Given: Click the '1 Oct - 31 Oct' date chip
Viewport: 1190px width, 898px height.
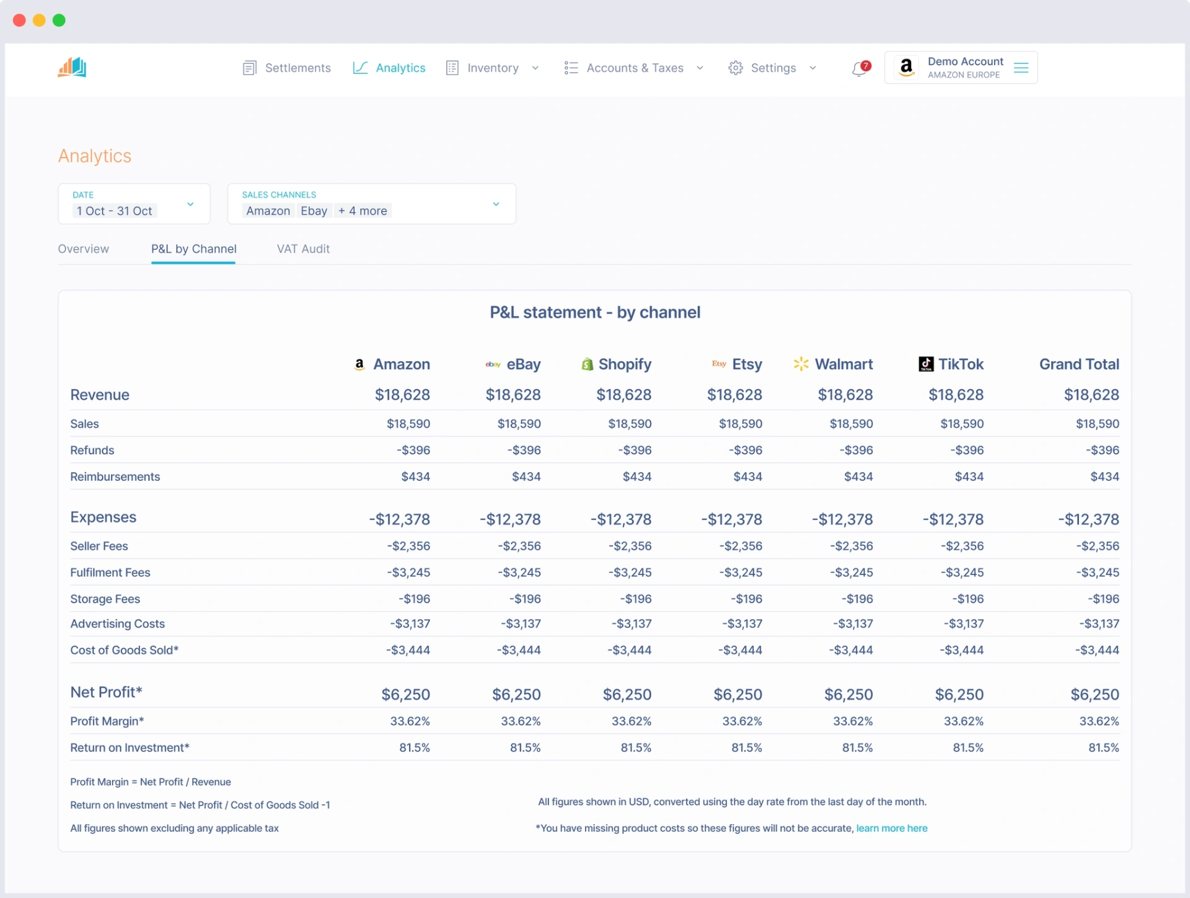Looking at the screenshot, I should click(114, 211).
